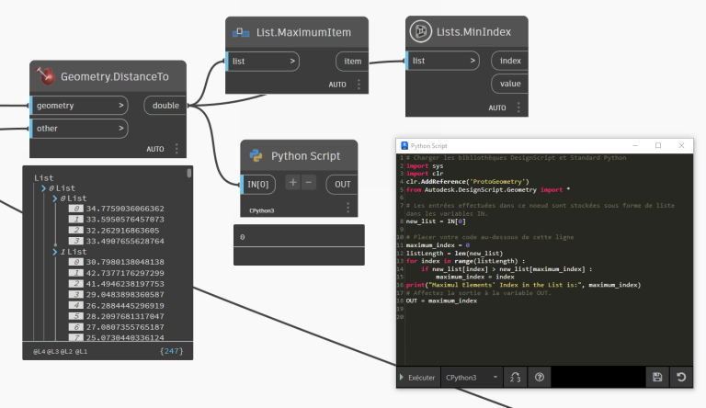Click the item output port

click(x=352, y=62)
